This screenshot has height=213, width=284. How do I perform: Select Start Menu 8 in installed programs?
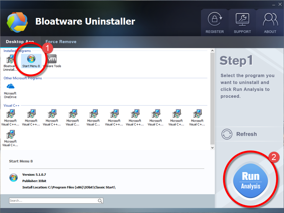31,61
